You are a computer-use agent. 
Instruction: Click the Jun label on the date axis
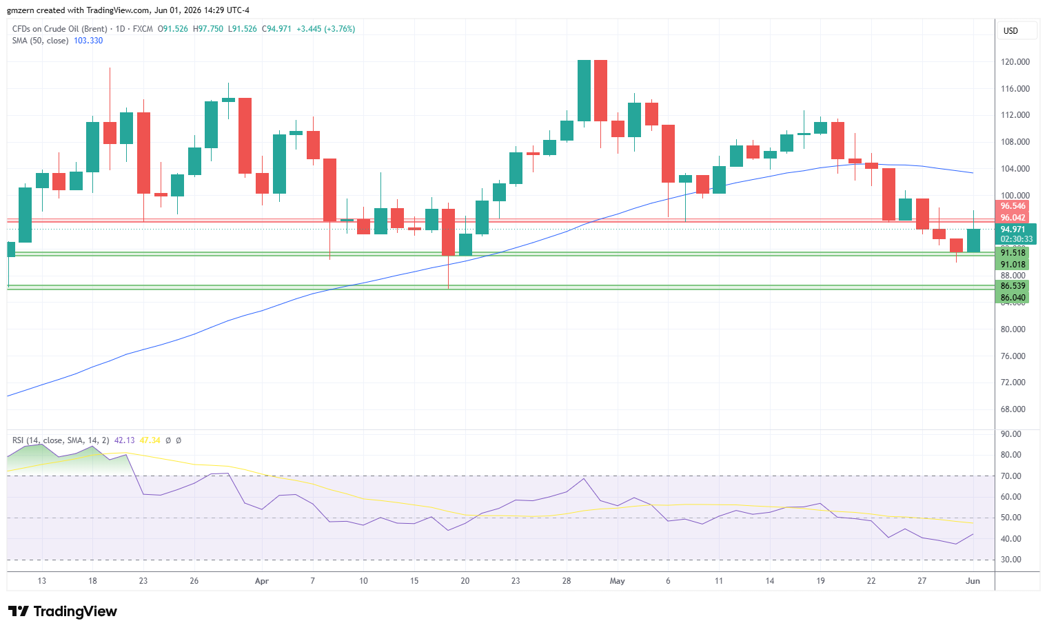coord(973,581)
